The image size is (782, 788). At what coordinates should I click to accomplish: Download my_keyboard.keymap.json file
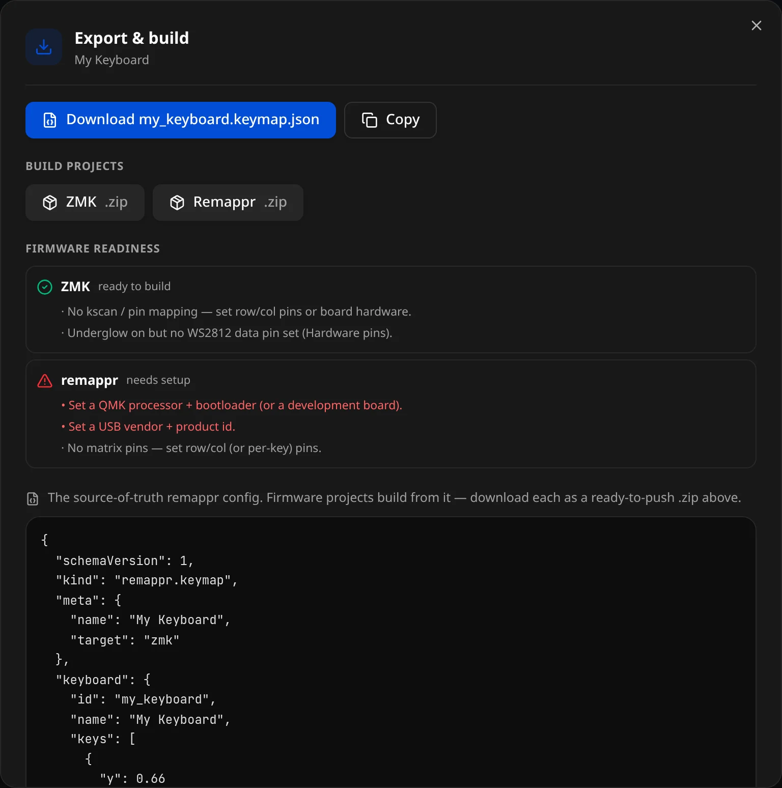pos(181,120)
